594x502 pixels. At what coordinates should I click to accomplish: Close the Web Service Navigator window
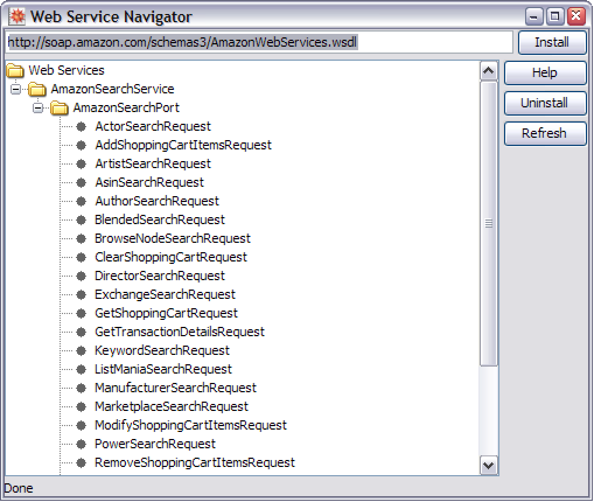pos(576,17)
